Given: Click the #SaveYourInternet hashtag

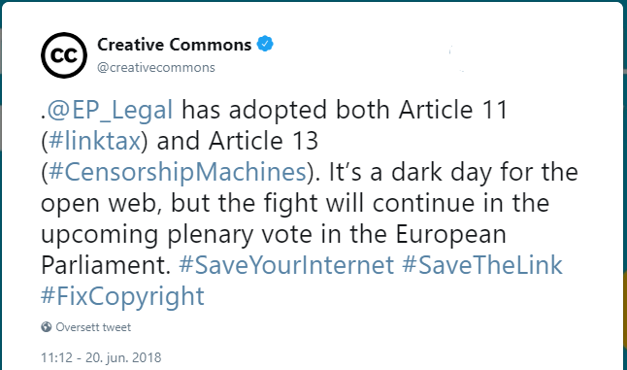Looking at the screenshot, I should [x=286, y=265].
